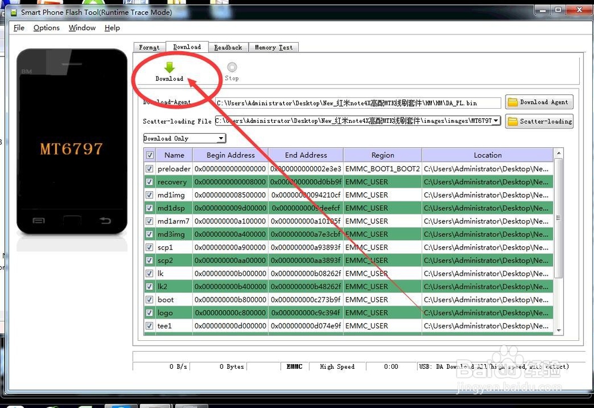Click the 0x000000000c9c394f end address
594x408 pixels.
pos(306,312)
